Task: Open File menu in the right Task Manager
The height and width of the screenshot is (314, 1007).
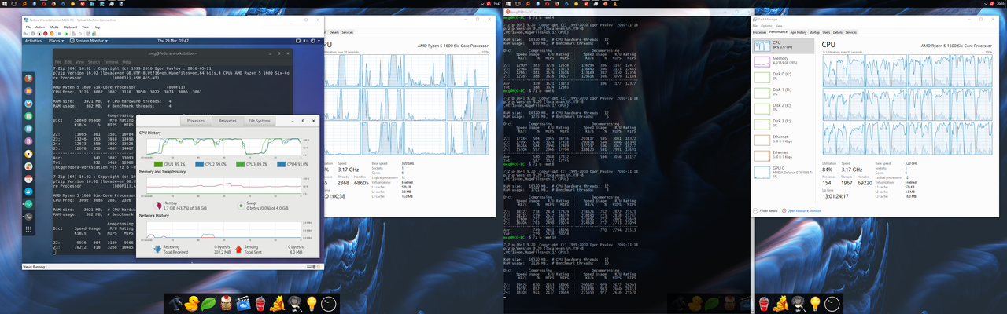Action: (754, 26)
